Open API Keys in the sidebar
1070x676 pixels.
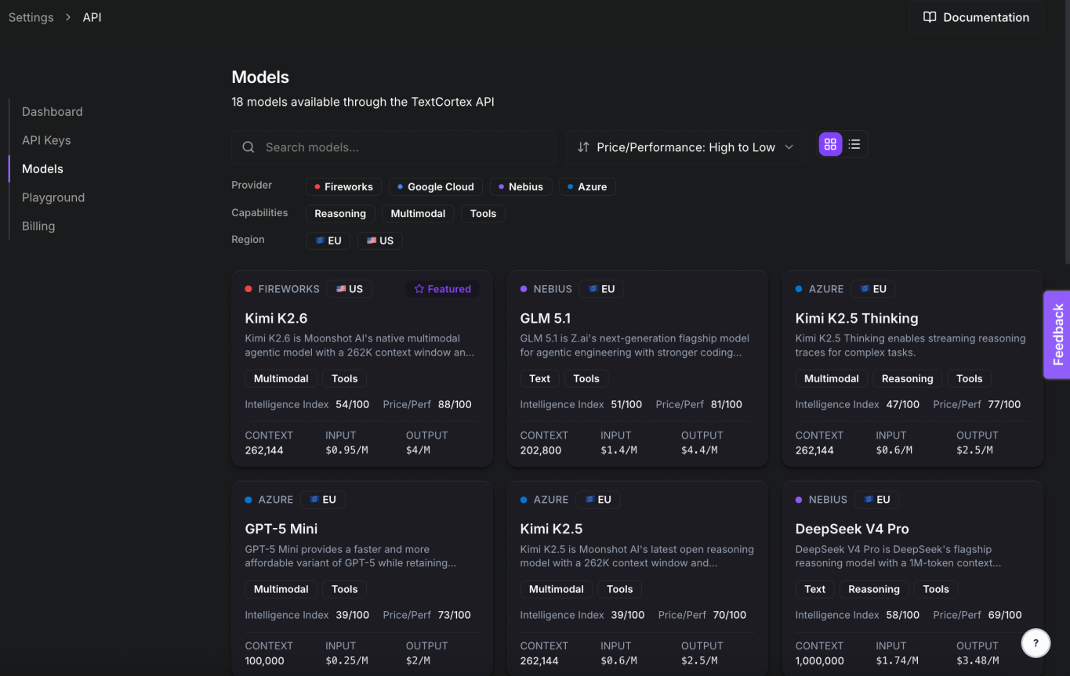(x=46, y=140)
